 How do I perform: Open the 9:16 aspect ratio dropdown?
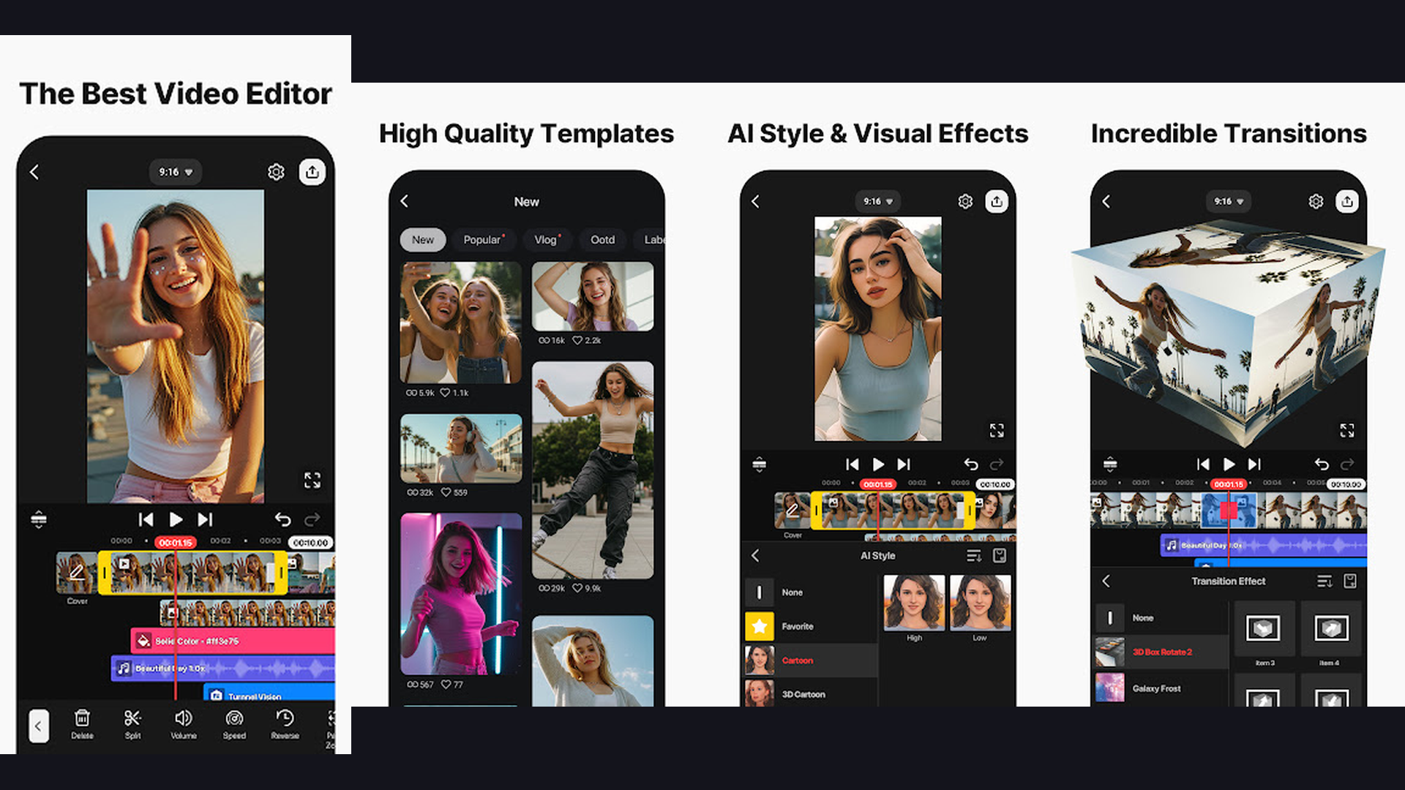click(x=175, y=172)
